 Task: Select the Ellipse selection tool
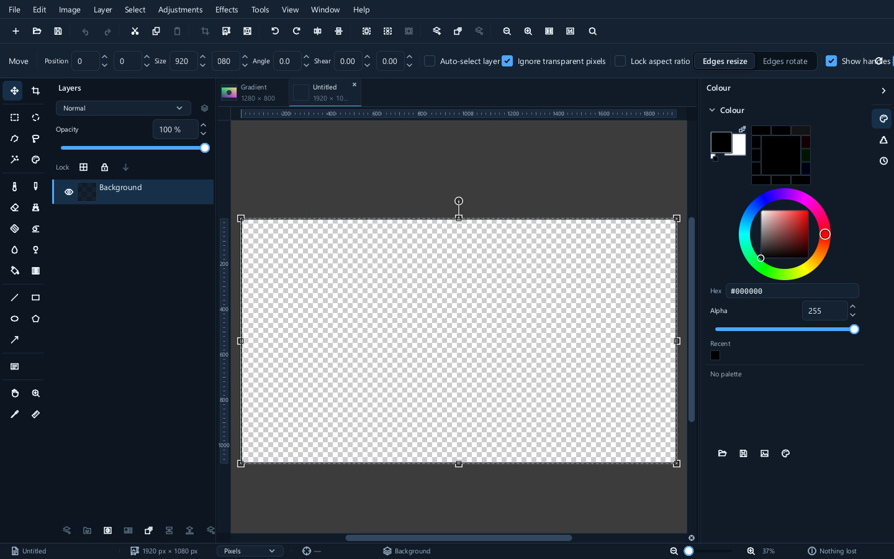click(x=35, y=117)
